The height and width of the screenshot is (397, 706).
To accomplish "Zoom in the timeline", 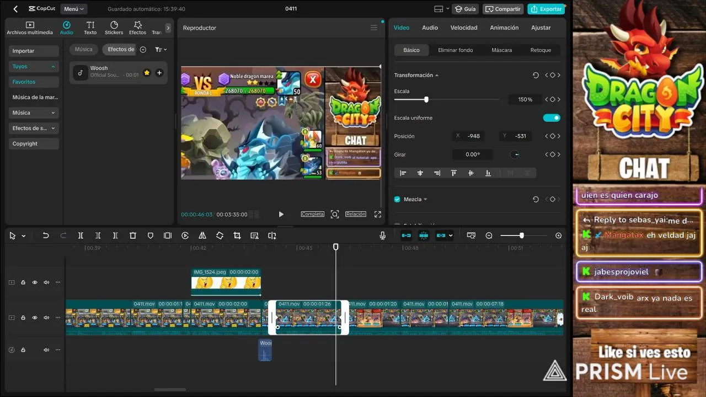I will [x=558, y=235].
